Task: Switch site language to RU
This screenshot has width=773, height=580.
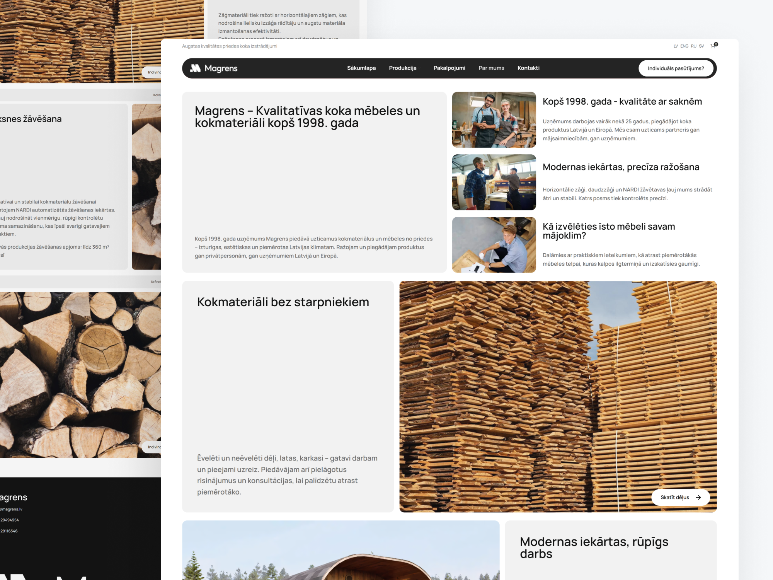Action: pyautogui.click(x=693, y=46)
